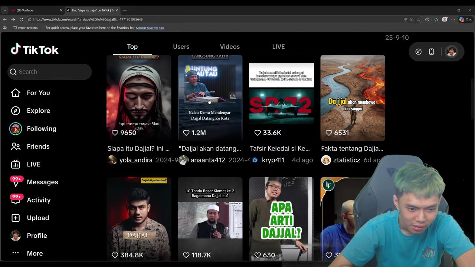
Task: Open user yola_andira profile
Action: [136, 160]
